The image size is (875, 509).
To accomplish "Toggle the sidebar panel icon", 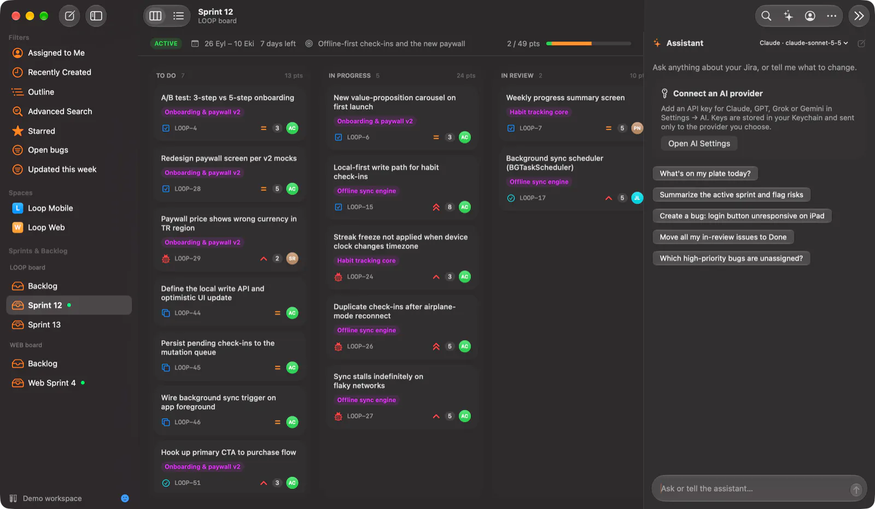I will (96, 16).
